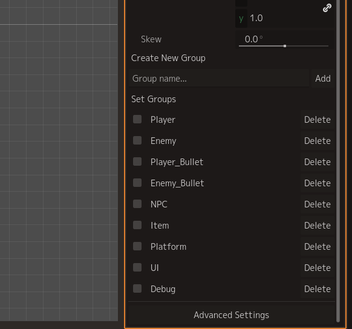Enable the Platform group checkbox
The height and width of the screenshot is (329, 352).
coord(137,246)
